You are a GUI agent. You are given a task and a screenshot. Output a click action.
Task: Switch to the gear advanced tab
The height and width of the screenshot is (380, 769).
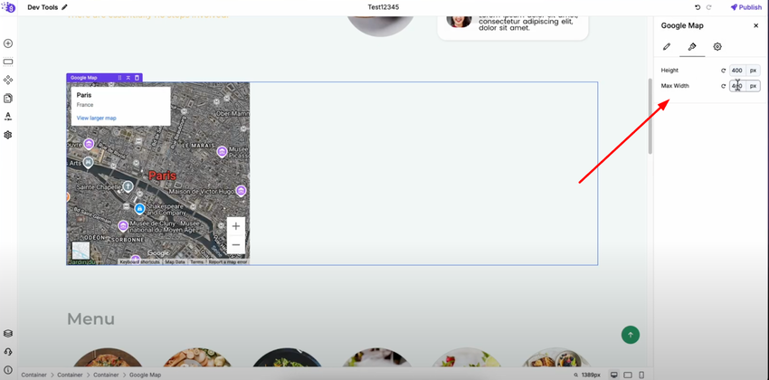point(717,46)
